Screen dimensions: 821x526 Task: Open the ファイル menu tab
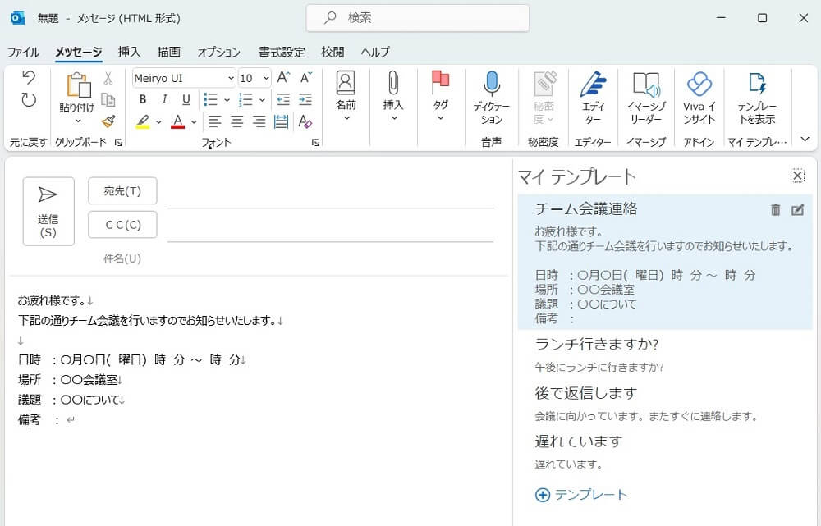pyautogui.click(x=23, y=52)
